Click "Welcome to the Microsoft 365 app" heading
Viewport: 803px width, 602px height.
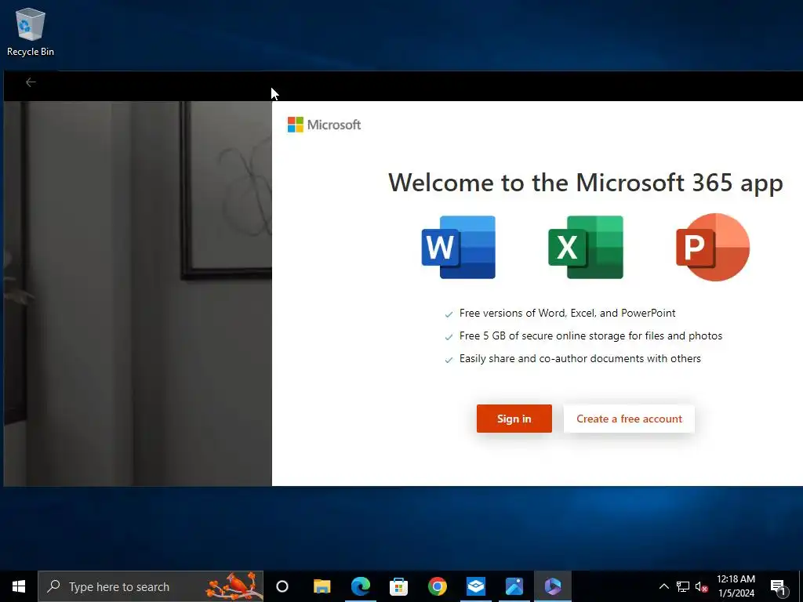tap(585, 183)
